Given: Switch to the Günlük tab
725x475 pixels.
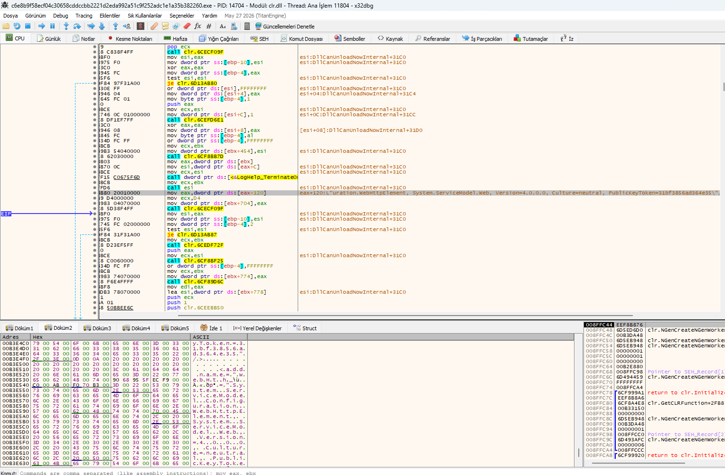Looking at the screenshot, I should point(49,38).
